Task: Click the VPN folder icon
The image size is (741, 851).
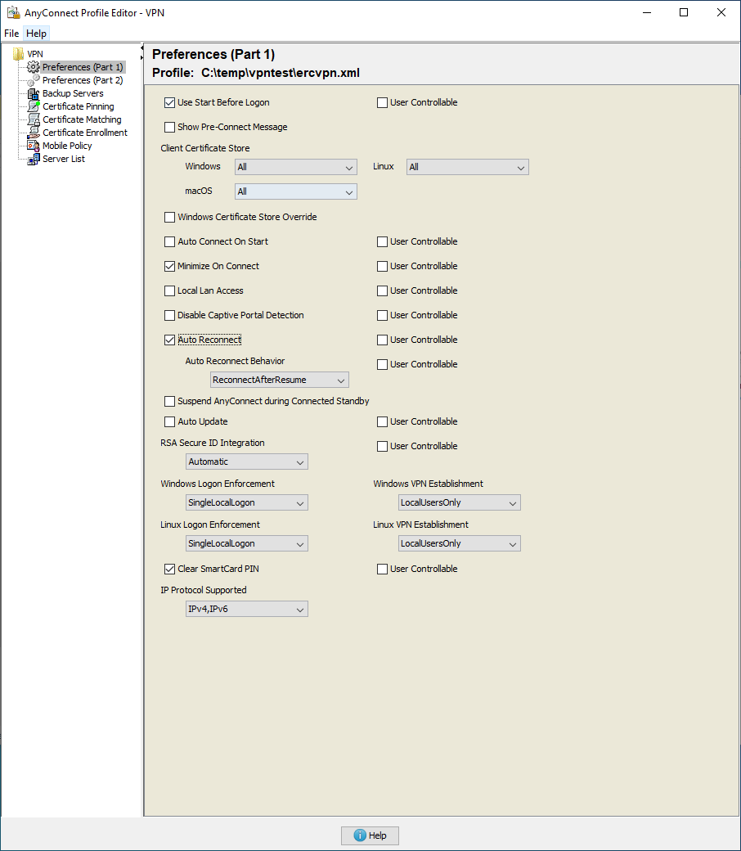Action: [17, 52]
